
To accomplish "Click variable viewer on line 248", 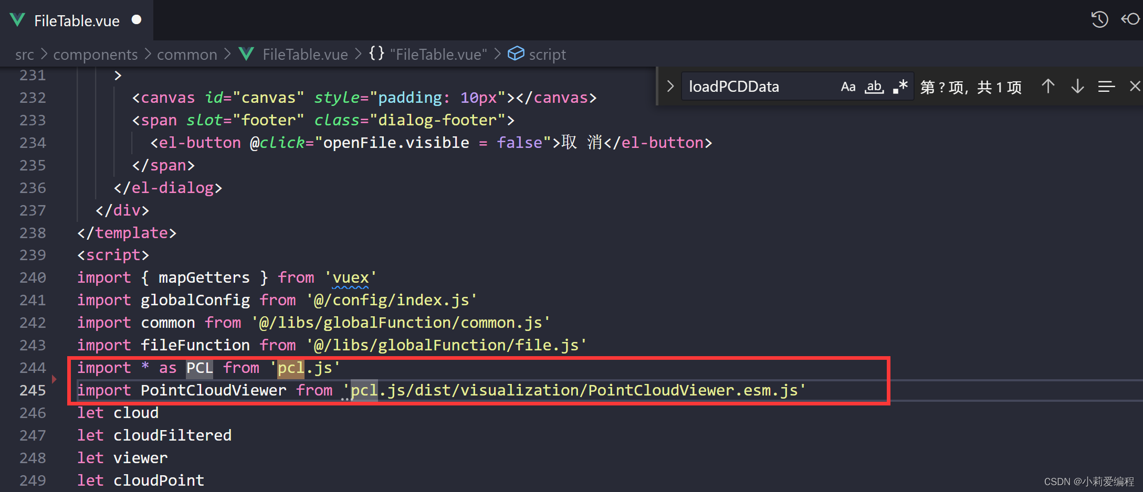I will click(x=140, y=458).
